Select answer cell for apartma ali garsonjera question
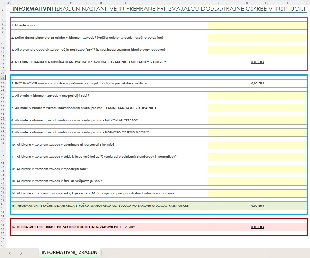The image size is (310, 258). point(257,145)
